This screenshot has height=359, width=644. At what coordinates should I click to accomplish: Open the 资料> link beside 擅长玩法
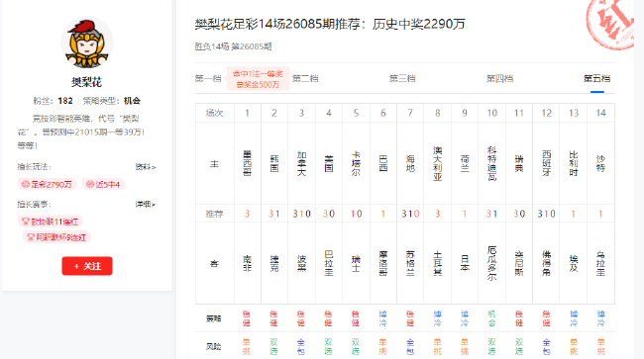coord(146,167)
